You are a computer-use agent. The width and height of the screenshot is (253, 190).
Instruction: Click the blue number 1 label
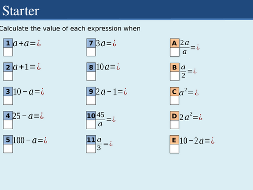point(8,43)
